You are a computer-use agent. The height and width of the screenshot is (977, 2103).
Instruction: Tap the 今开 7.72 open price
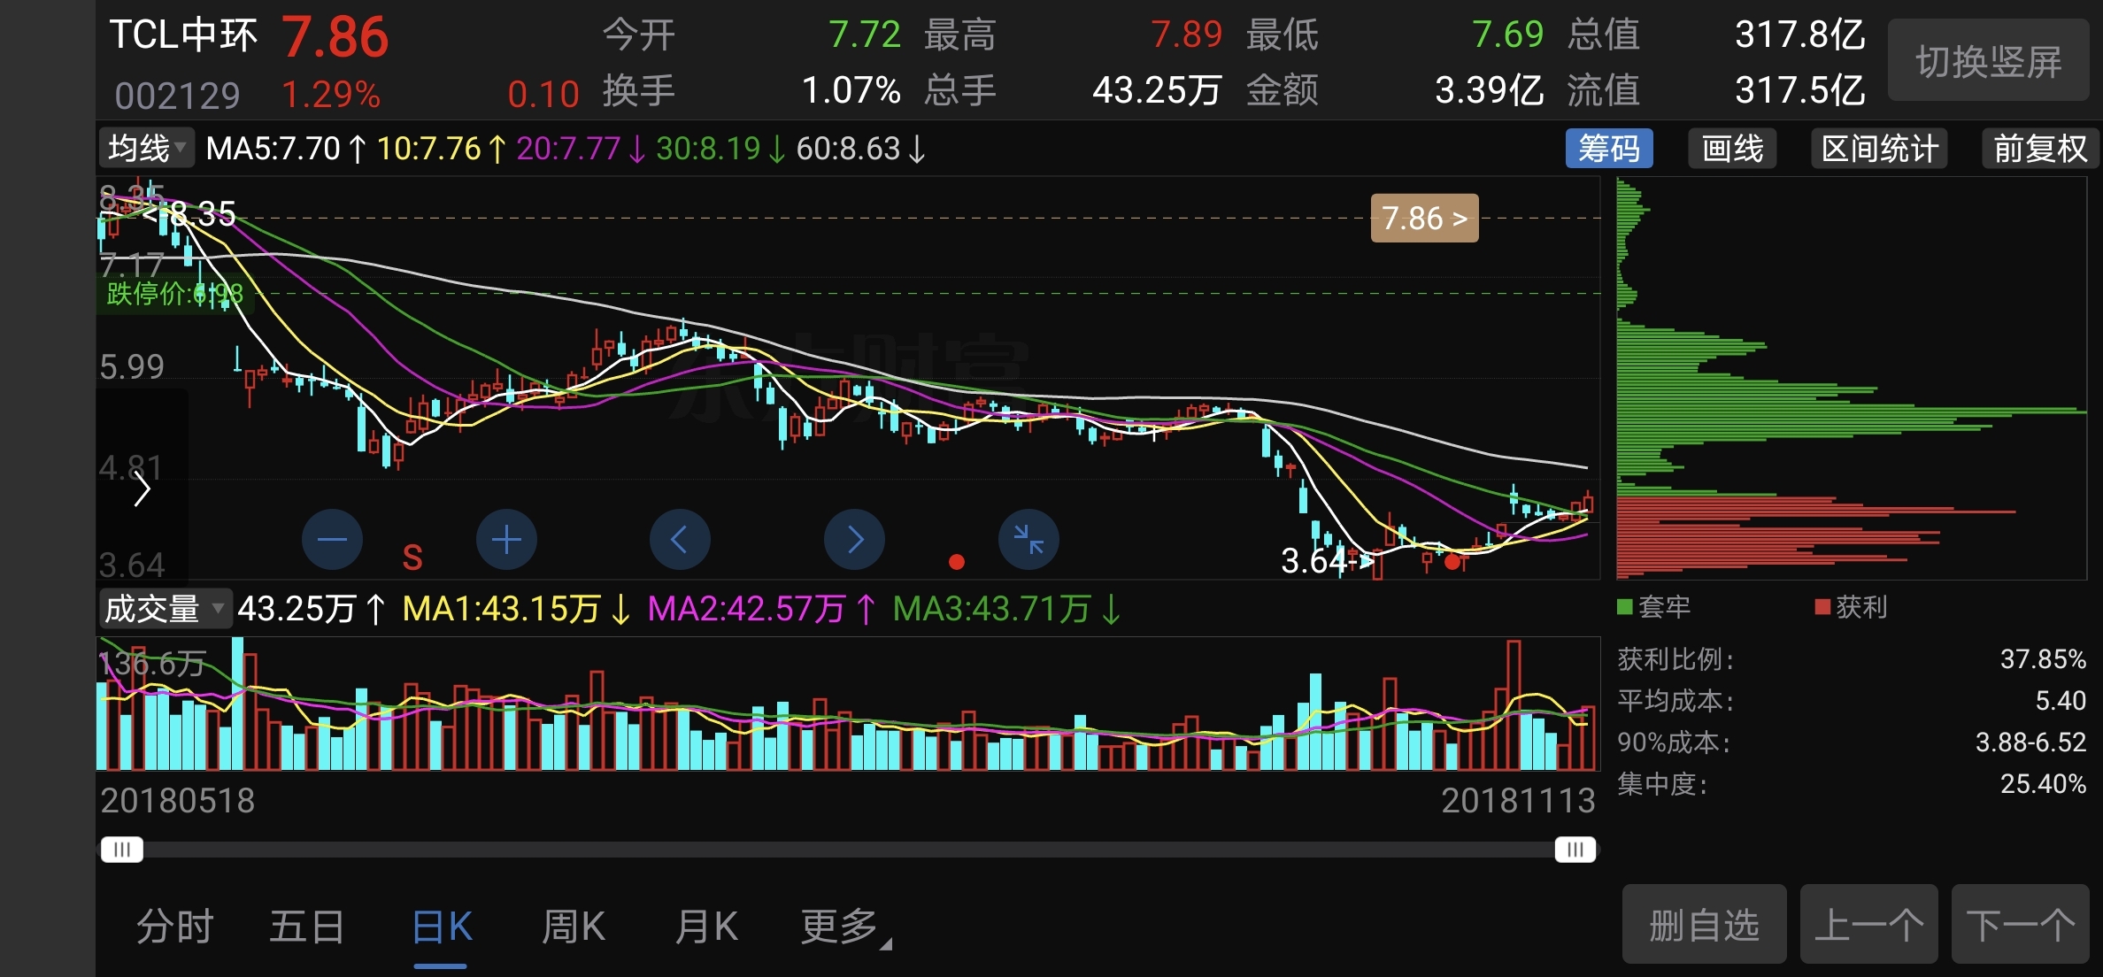pos(865,35)
